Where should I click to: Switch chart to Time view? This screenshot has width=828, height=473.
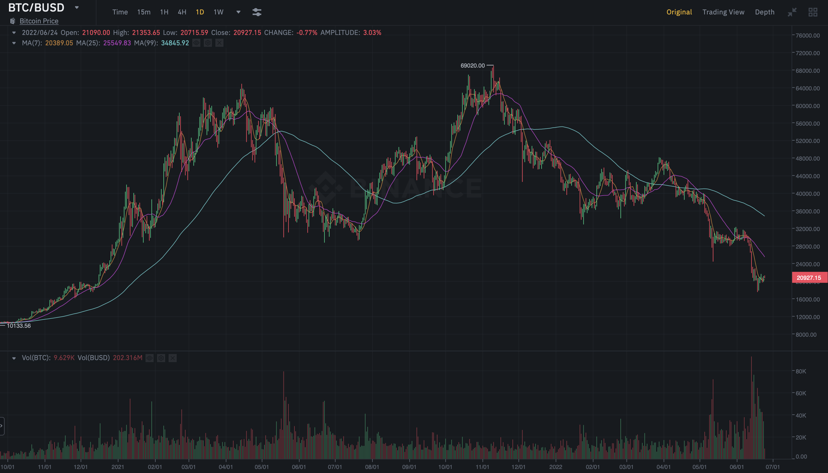point(120,12)
